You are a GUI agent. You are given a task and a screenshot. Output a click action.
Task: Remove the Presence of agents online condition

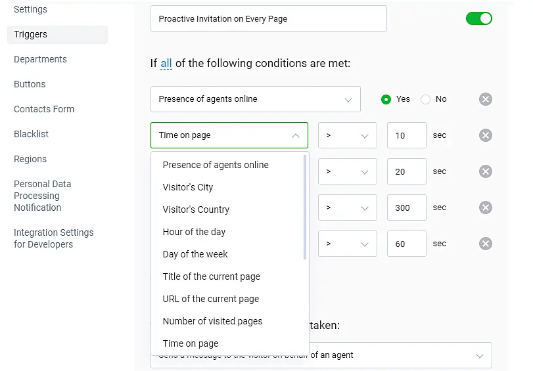tap(485, 99)
